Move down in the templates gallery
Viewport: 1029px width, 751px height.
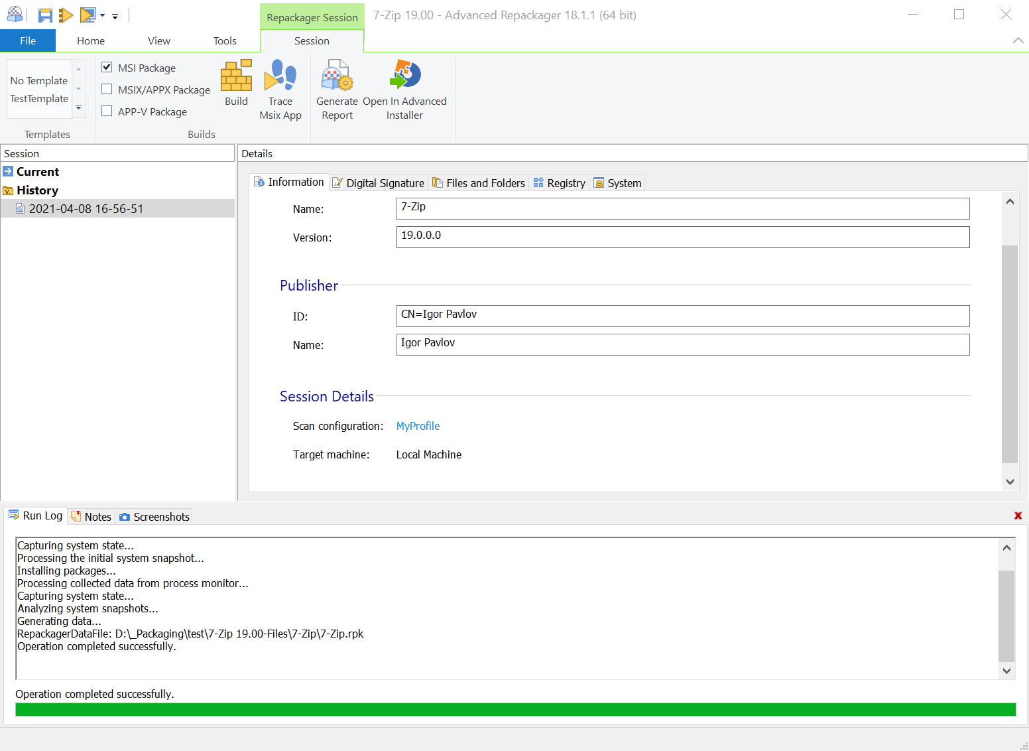[79, 88]
